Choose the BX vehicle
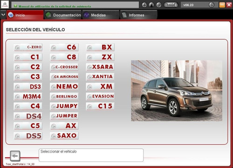 (100, 47)
